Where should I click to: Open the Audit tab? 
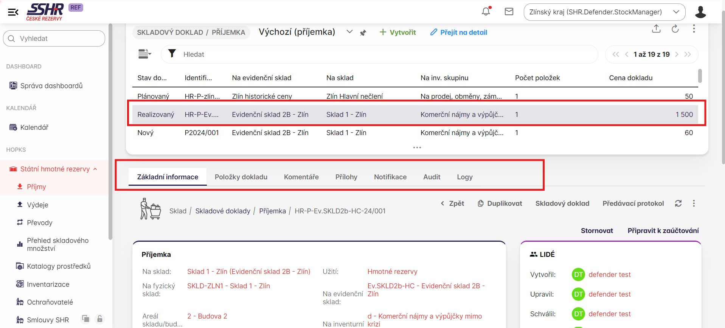tap(432, 177)
